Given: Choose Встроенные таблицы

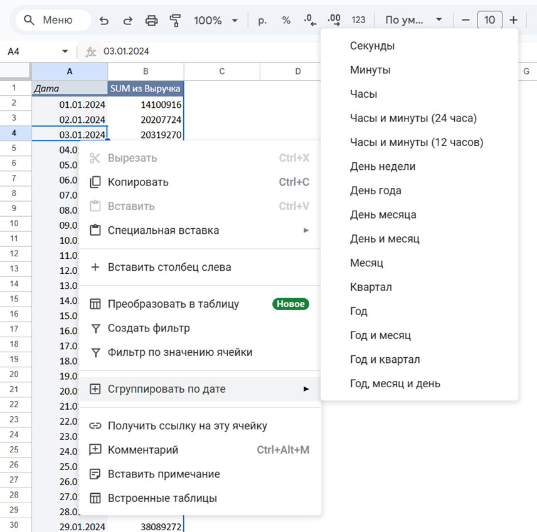Looking at the screenshot, I should [199, 498].
